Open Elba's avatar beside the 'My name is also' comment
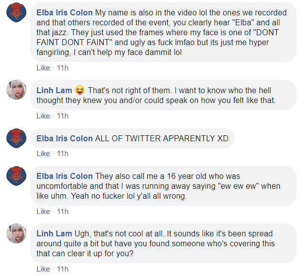This screenshot has height=276, width=307. (x=16, y=12)
